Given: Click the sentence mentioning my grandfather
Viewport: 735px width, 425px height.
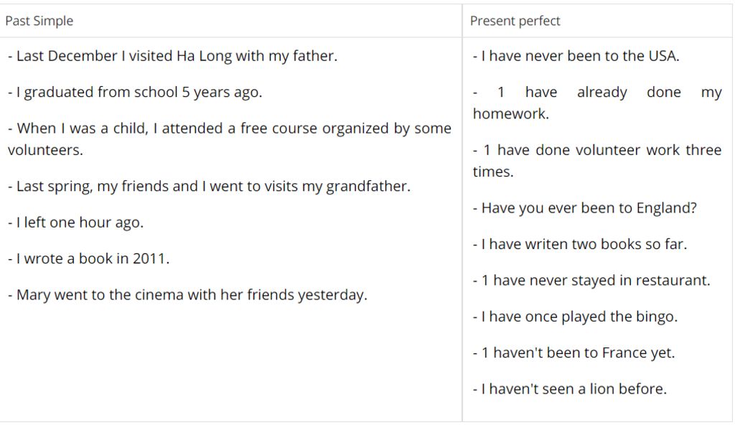Looking at the screenshot, I should pos(209,186).
